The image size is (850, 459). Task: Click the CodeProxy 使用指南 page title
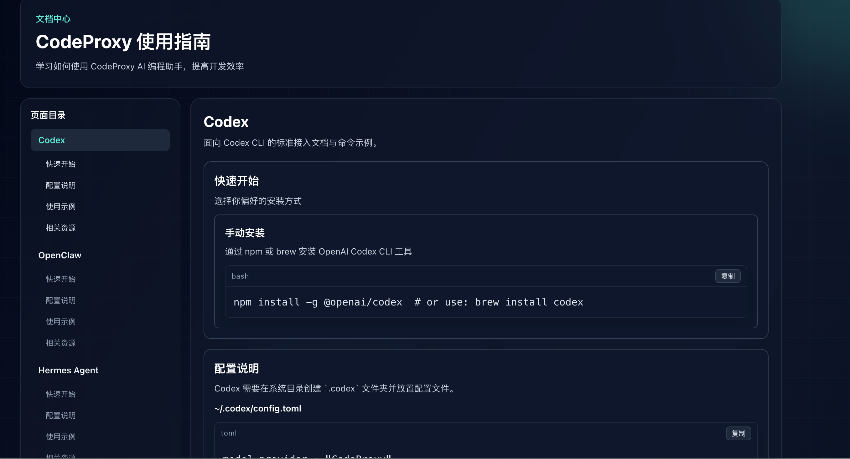click(123, 42)
